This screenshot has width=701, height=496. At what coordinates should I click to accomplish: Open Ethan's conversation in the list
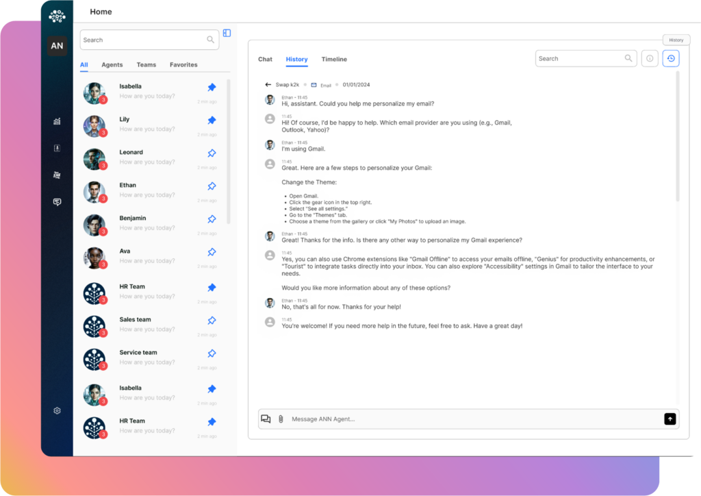pyautogui.click(x=150, y=192)
